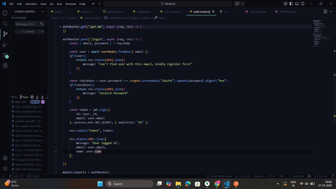
Task: Click errors and warnings count in status bar
Action: 33,176
